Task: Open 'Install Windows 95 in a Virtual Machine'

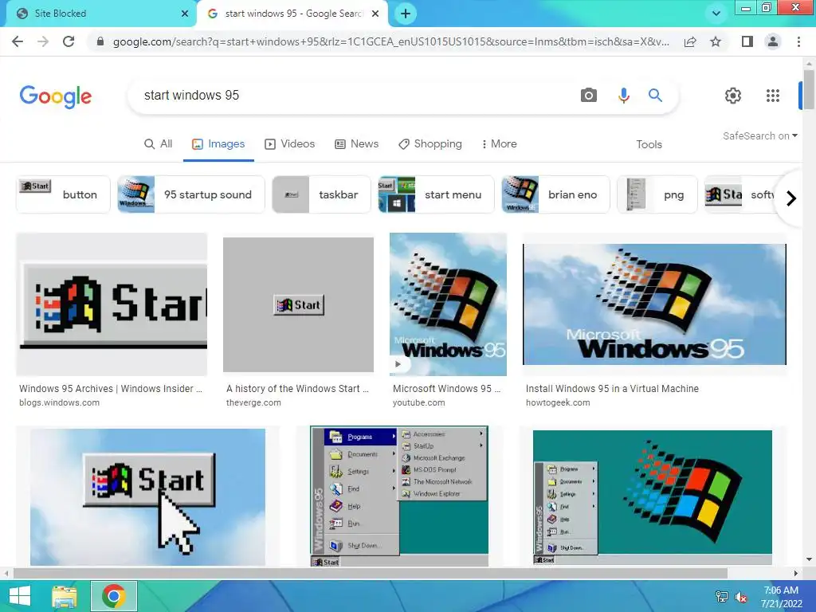Action: [x=612, y=389]
